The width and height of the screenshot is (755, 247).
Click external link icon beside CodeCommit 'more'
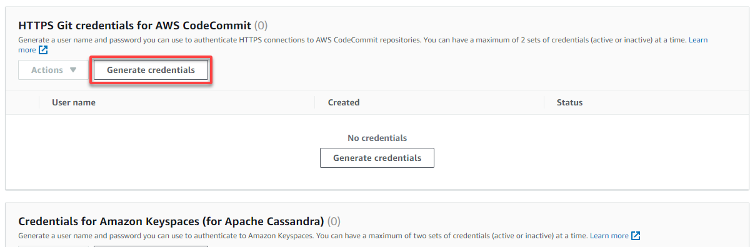[x=43, y=50]
